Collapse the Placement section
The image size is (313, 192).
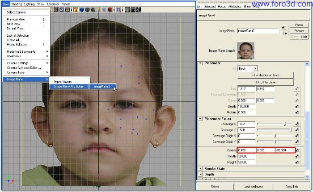pyautogui.click(x=200, y=63)
